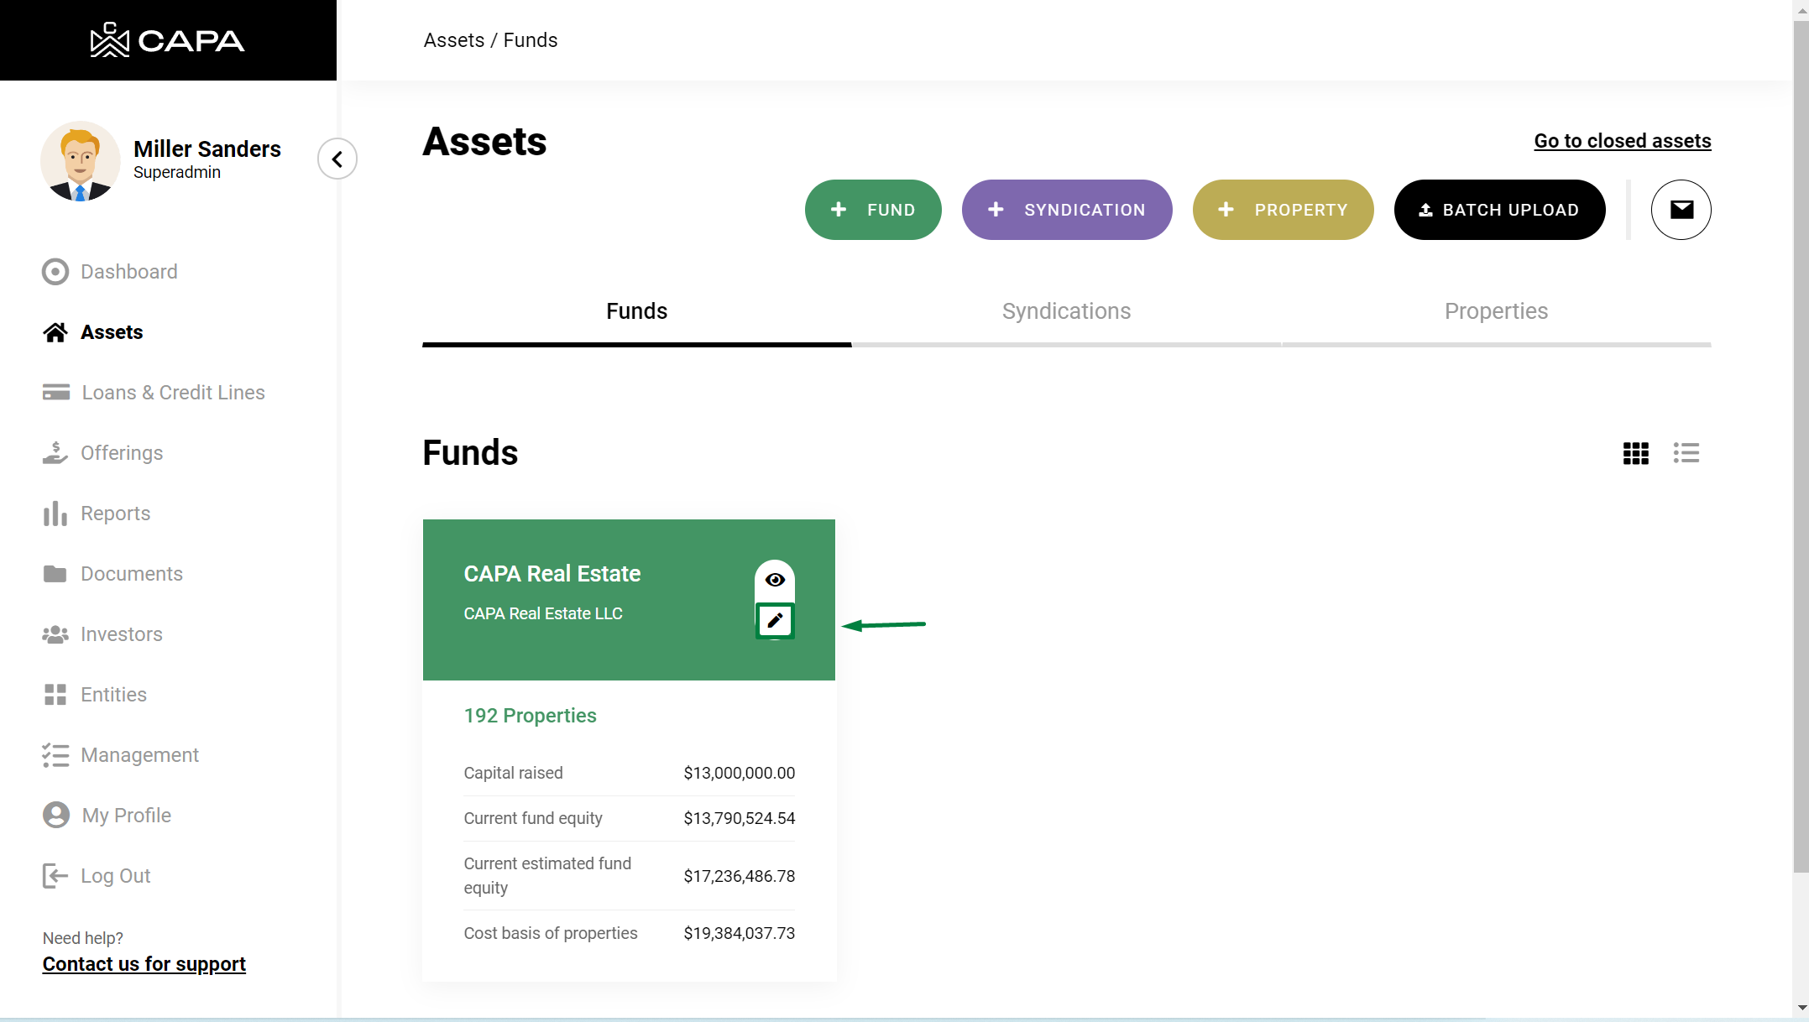Go to Loans & Credit Lines

coord(173,393)
